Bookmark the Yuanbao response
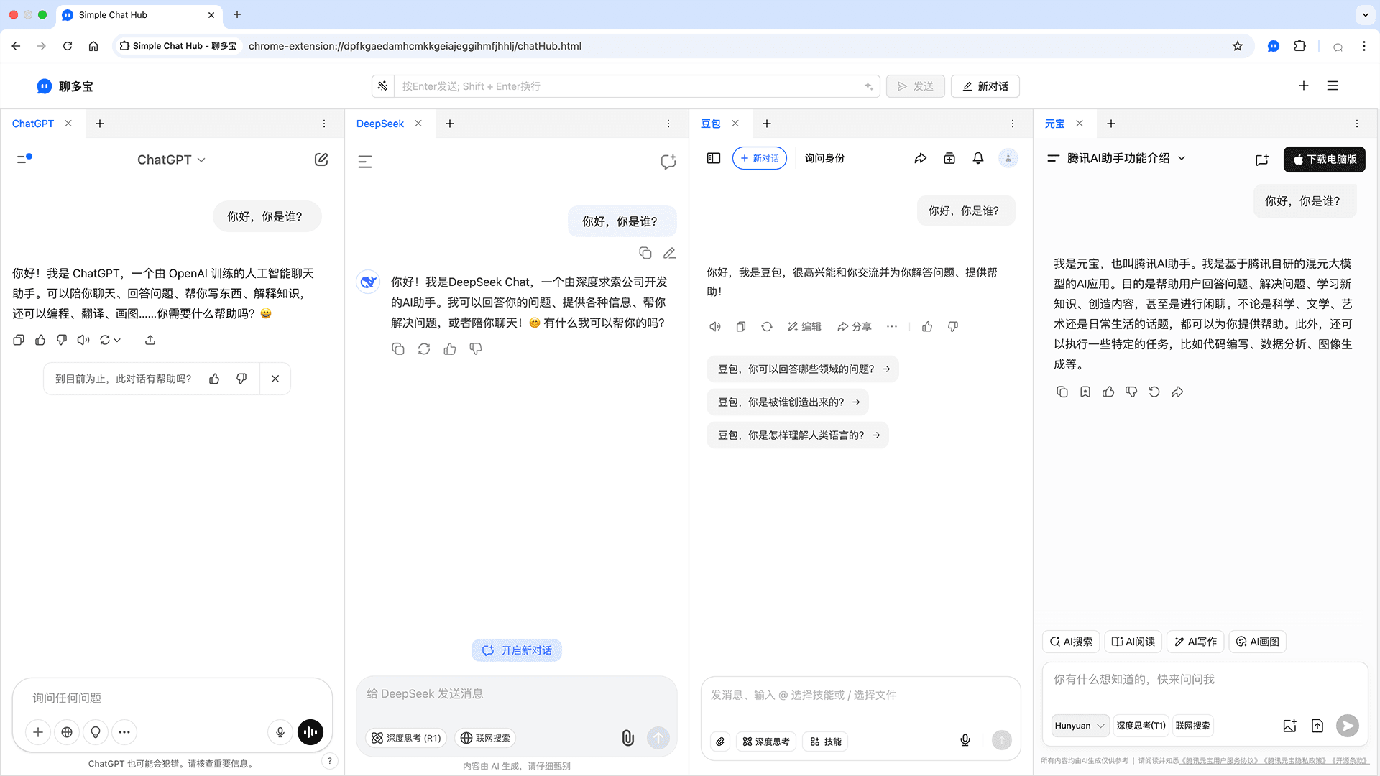This screenshot has width=1380, height=776. tap(1085, 392)
